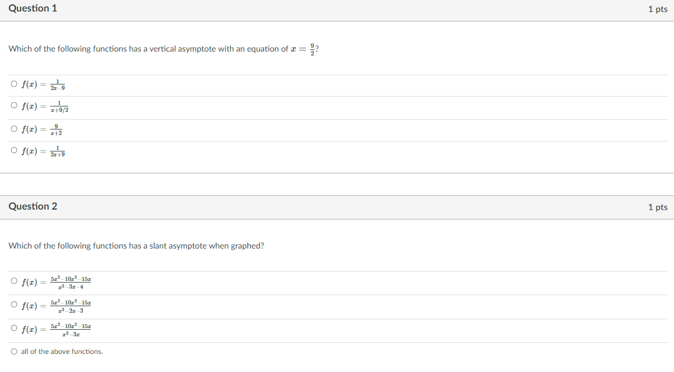Screen dimensions: 674x372
Task: Click the Question 1 header title
Action: 32,8
